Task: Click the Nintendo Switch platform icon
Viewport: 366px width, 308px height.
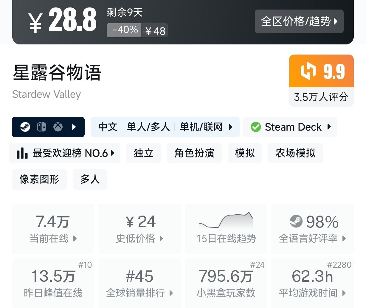Action: 41,127
